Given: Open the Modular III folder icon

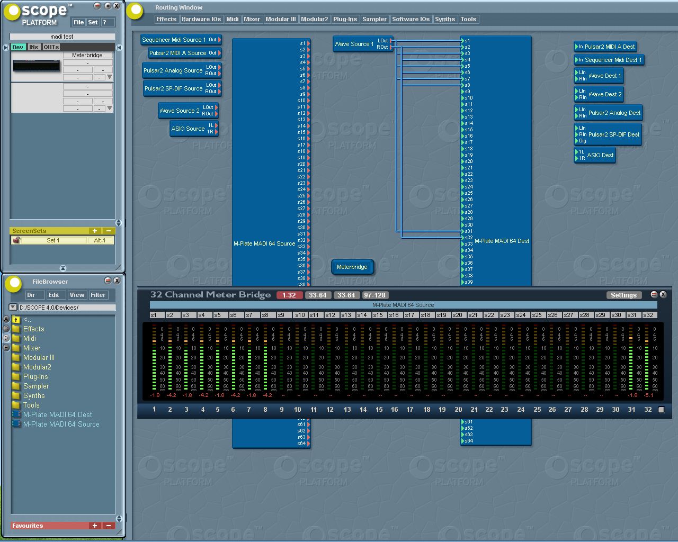Looking at the screenshot, I should (16, 357).
